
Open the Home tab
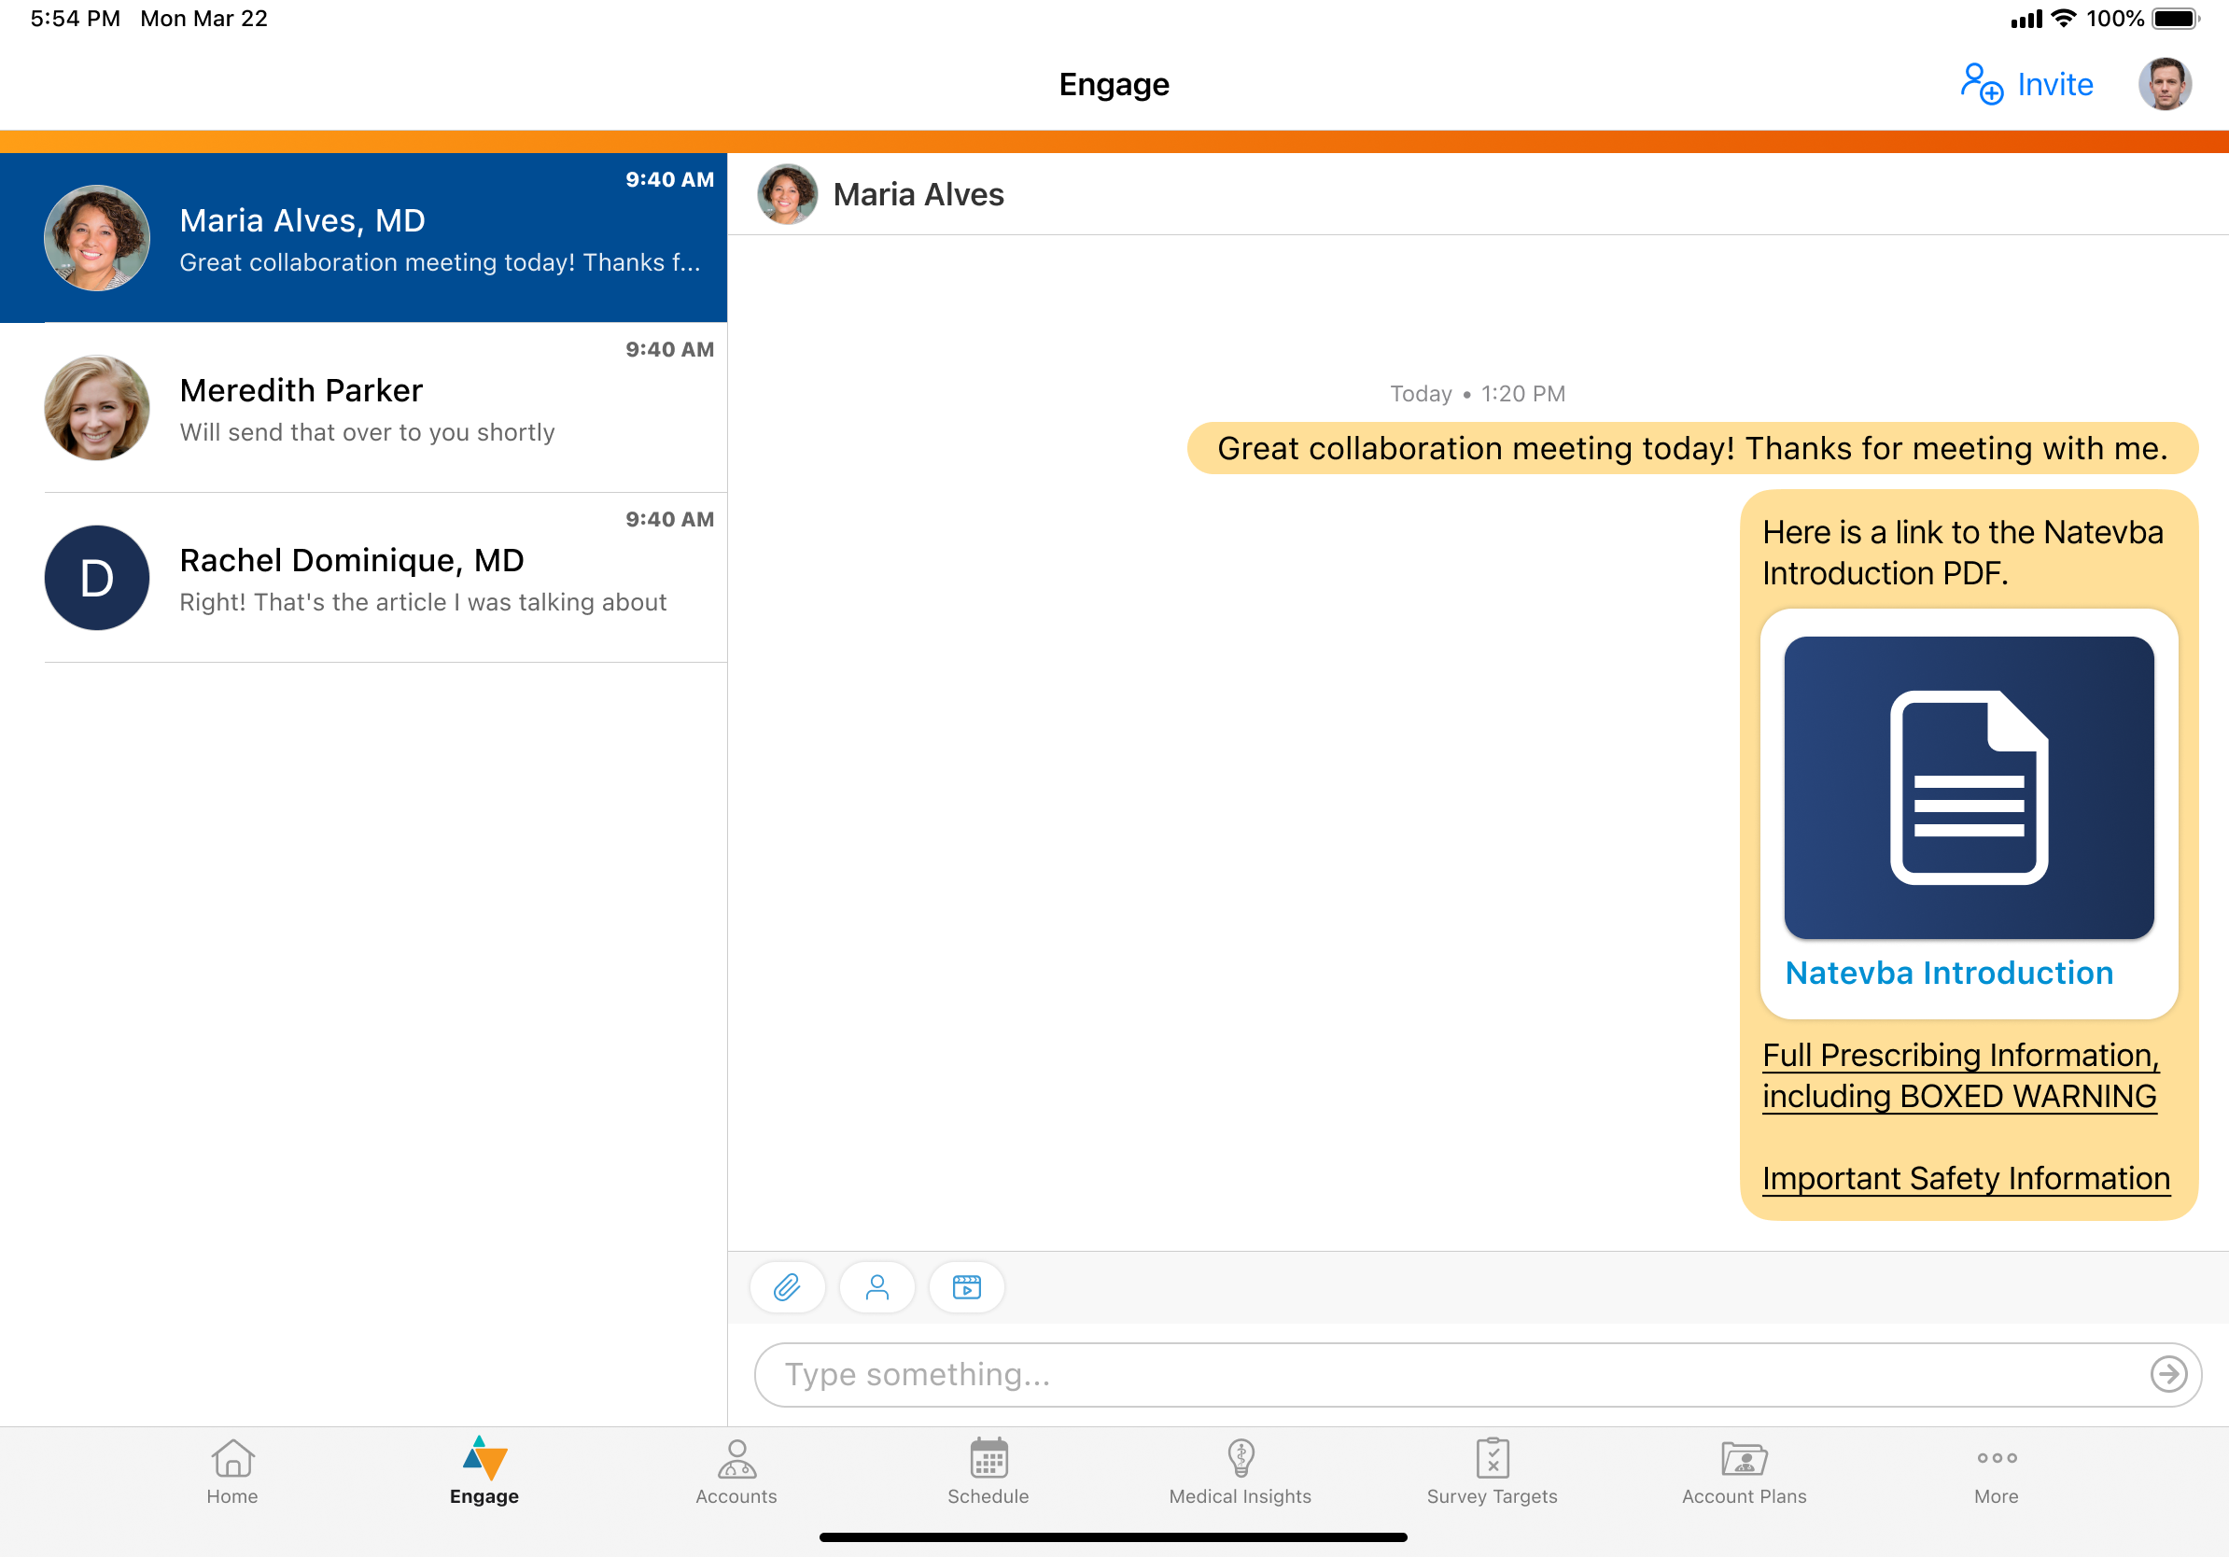pyautogui.click(x=232, y=1470)
